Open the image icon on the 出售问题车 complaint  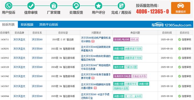95,88
